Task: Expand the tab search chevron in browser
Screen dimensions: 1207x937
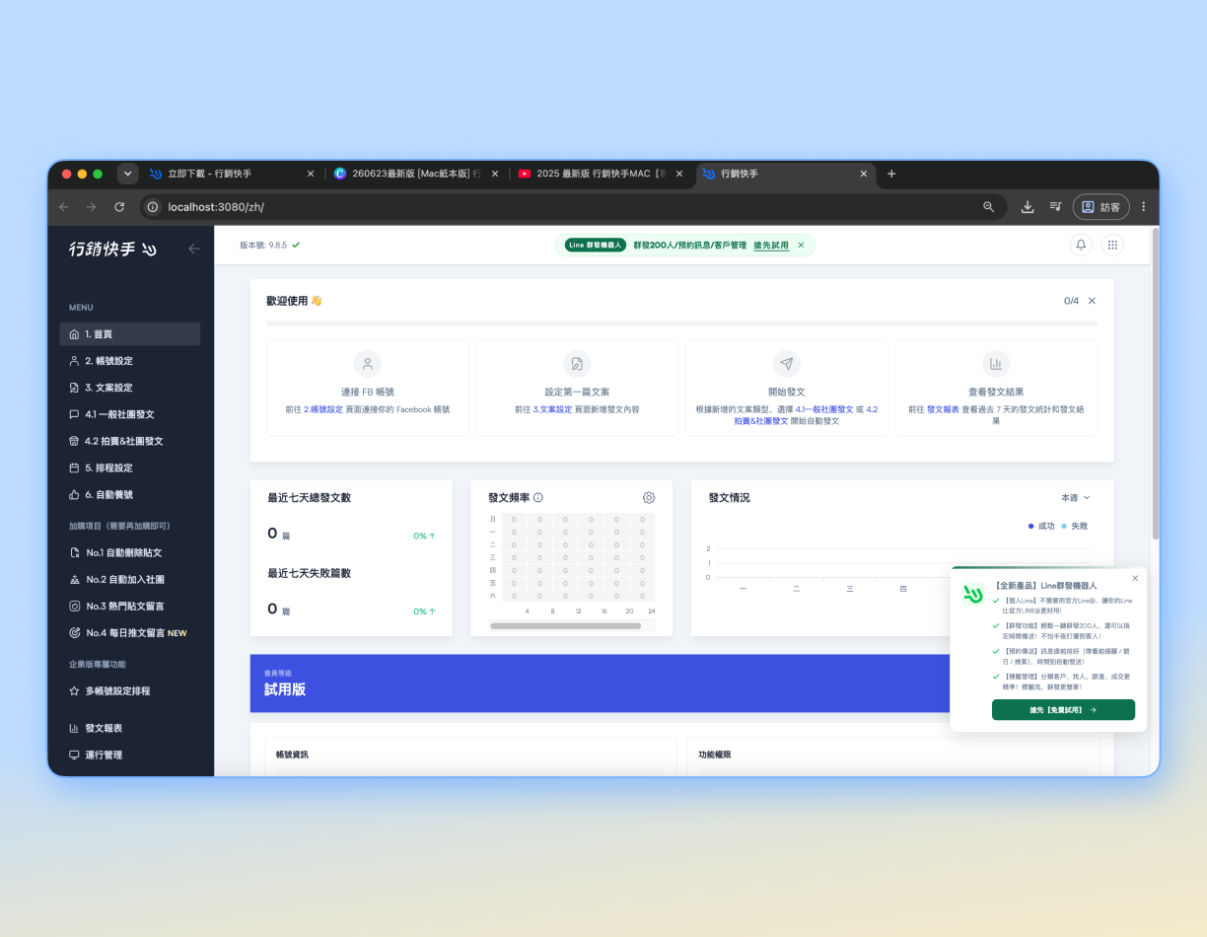Action: [x=127, y=174]
